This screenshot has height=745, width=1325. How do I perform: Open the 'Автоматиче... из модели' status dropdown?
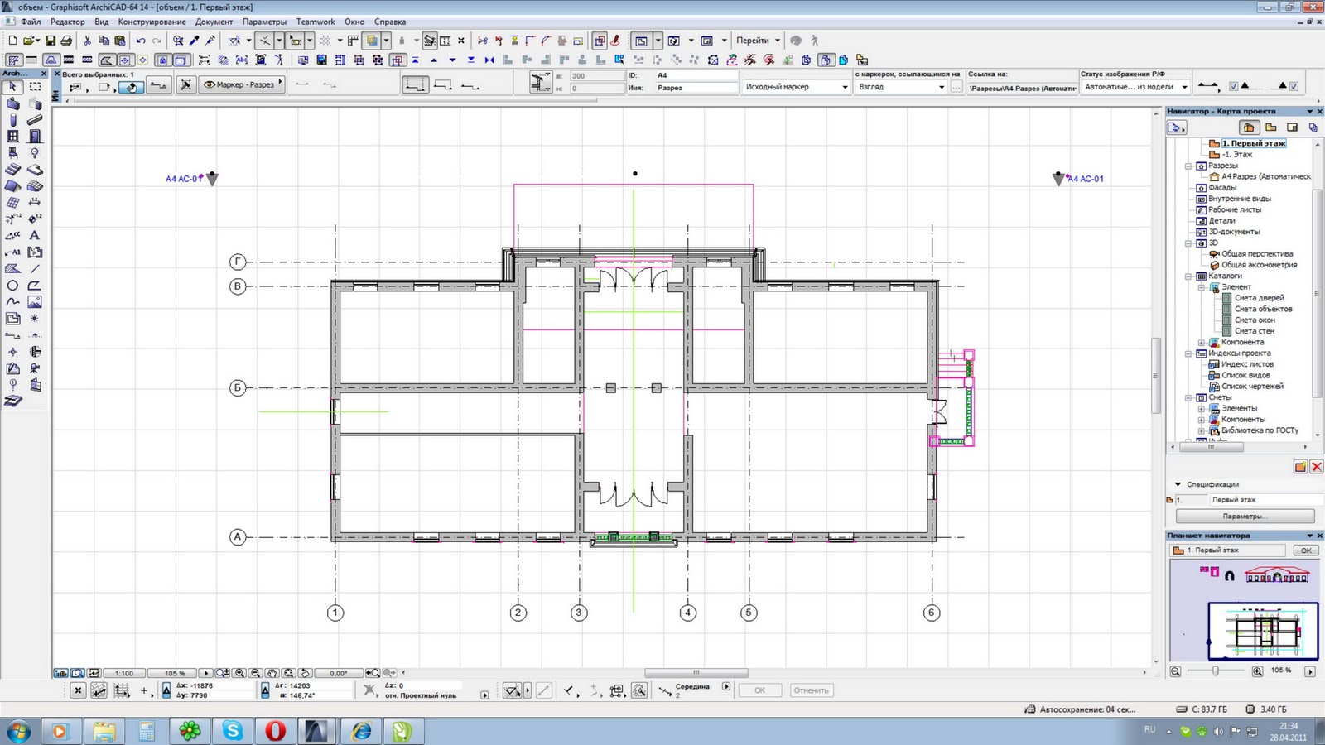pyautogui.click(x=1135, y=87)
